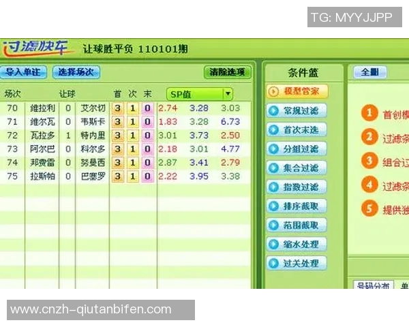409x327 pixels.
Task: Toggle result 1 for match 70
Action: pyautogui.click(x=133, y=108)
